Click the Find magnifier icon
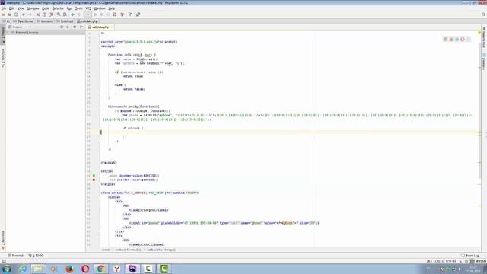487x274 pixels. (x=59, y=14)
